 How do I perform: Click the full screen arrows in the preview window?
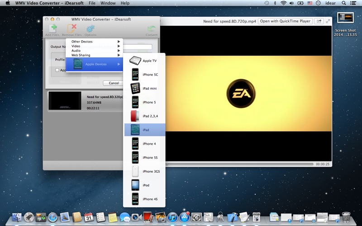[328, 21]
